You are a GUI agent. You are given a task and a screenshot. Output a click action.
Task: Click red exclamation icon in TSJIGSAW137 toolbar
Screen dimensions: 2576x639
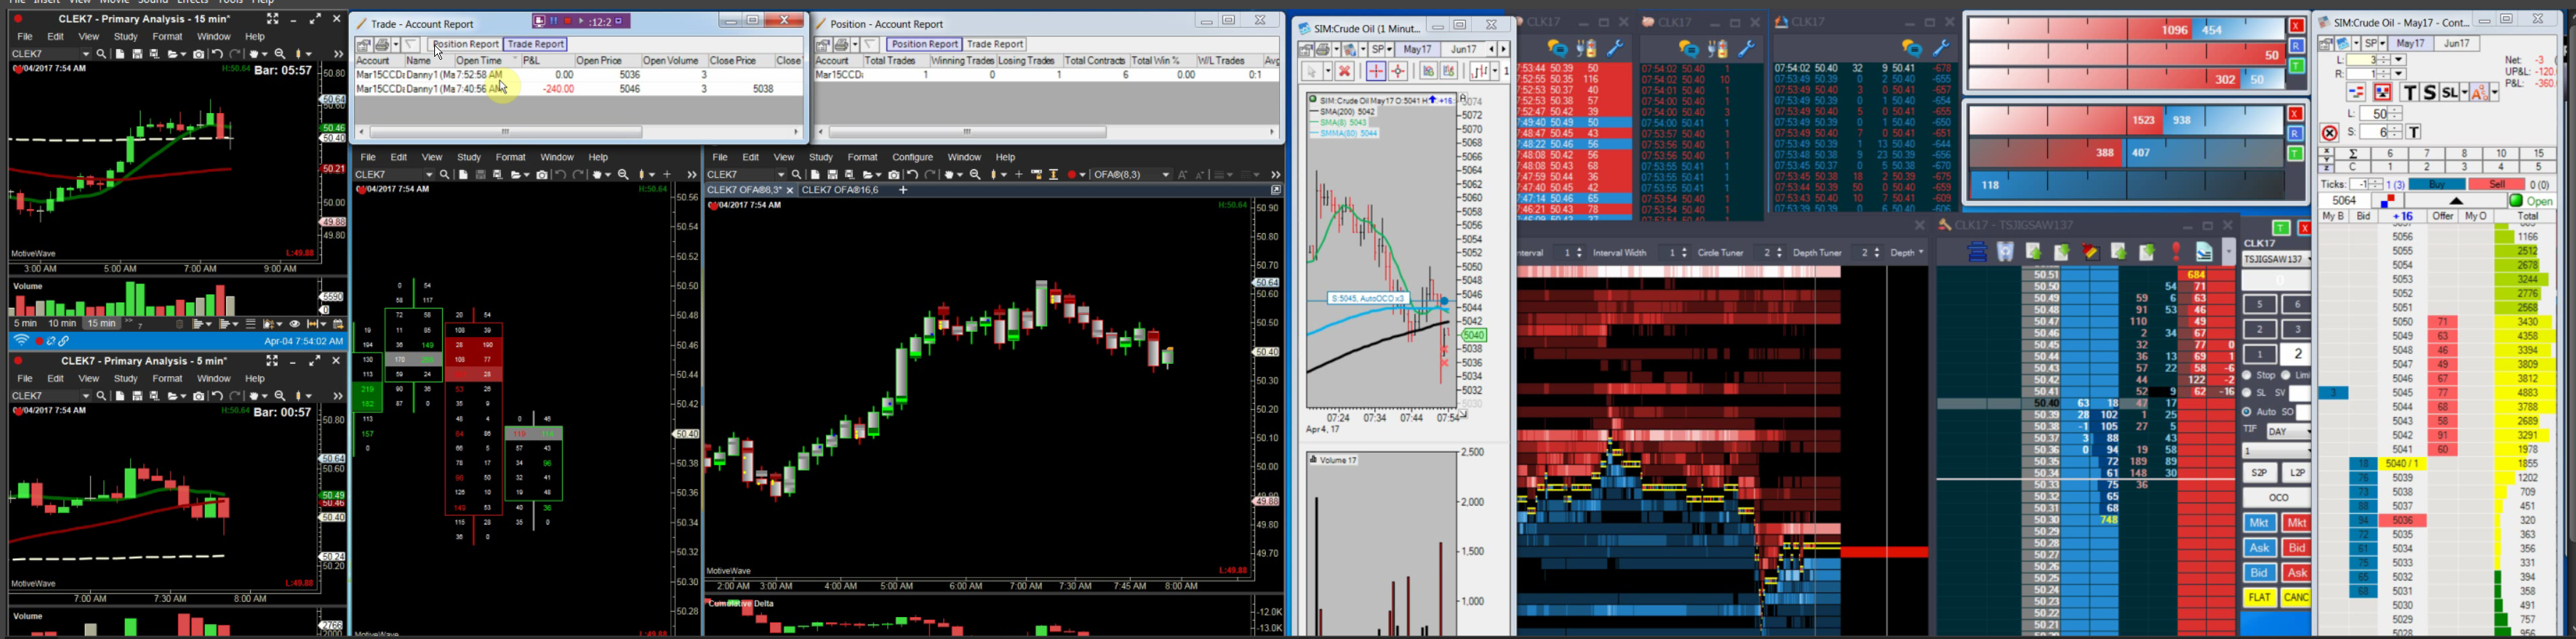tap(2177, 253)
